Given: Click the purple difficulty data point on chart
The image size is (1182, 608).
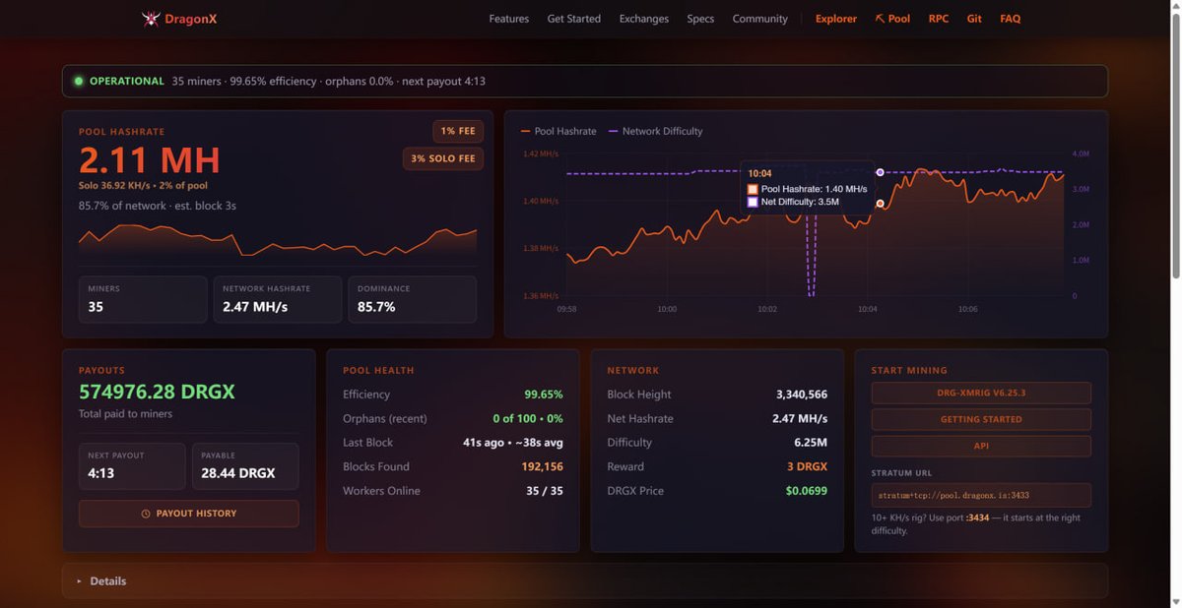Looking at the screenshot, I should pos(880,172).
